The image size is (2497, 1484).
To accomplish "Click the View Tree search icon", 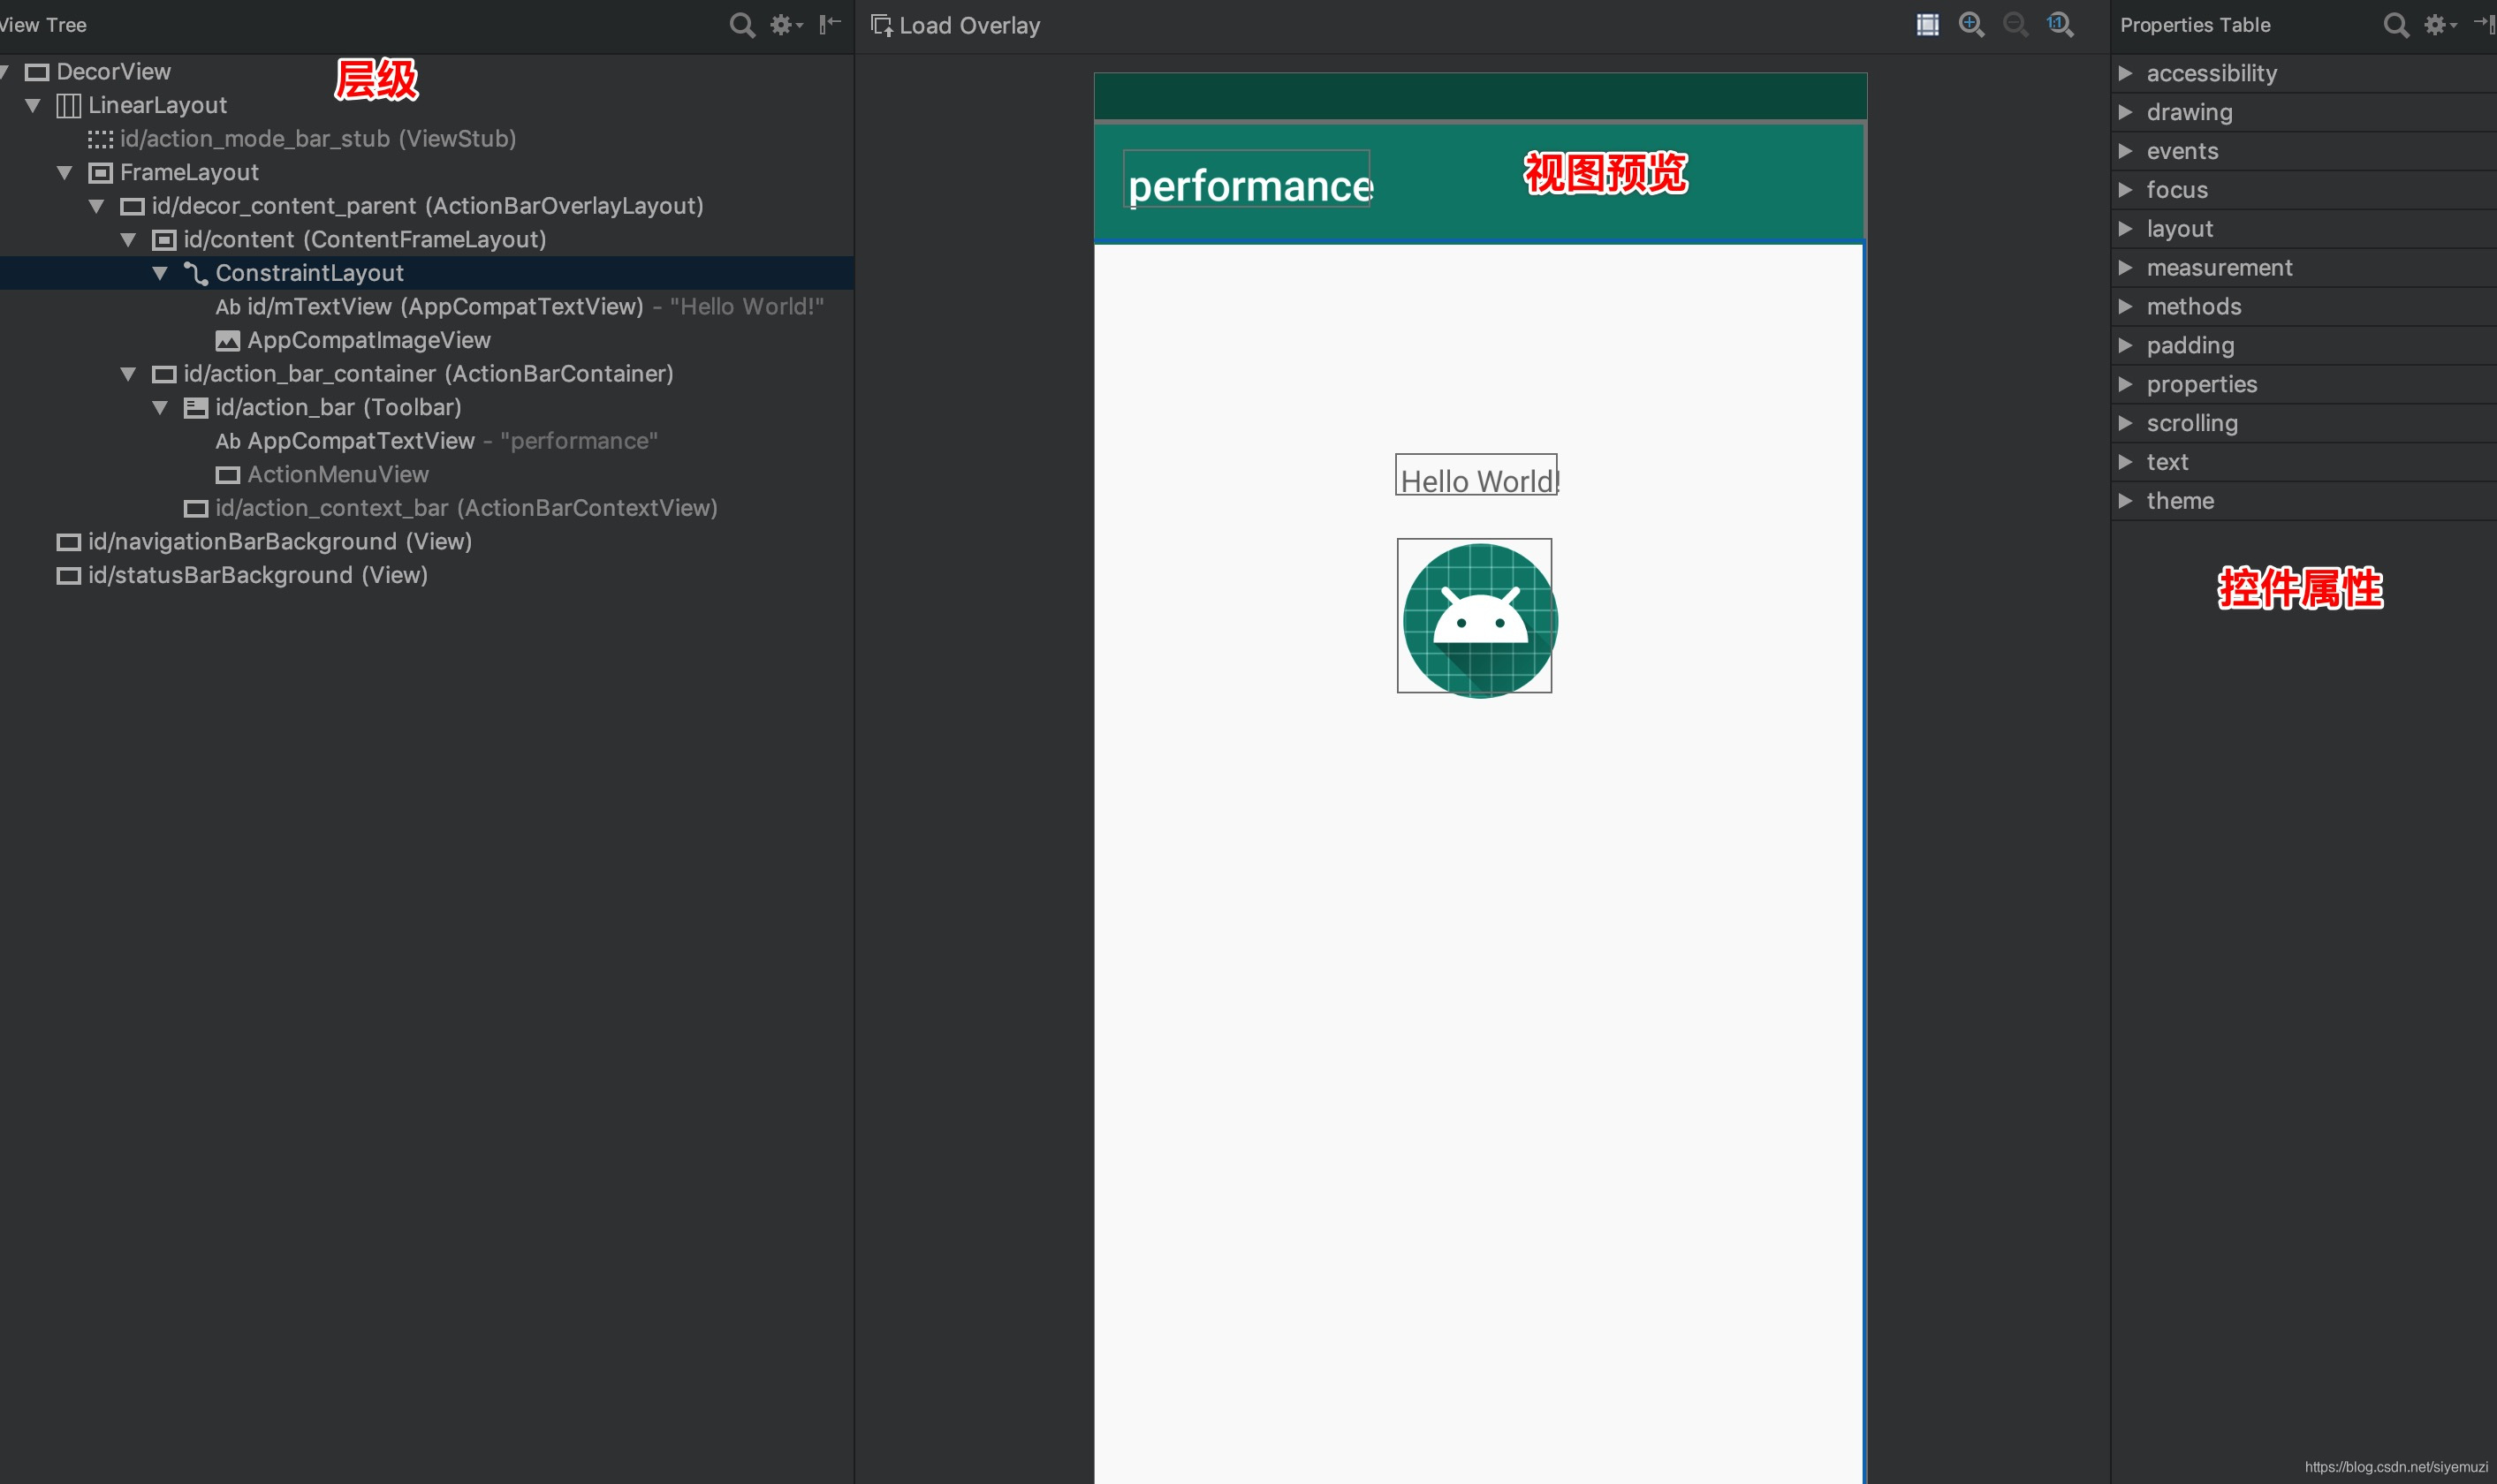I will pyautogui.click(x=741, y=25).
